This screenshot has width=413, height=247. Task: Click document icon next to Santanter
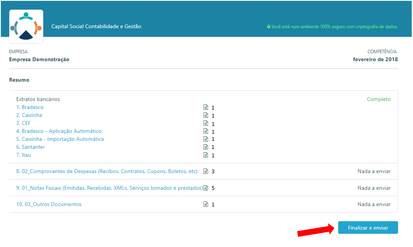(206, 147)
